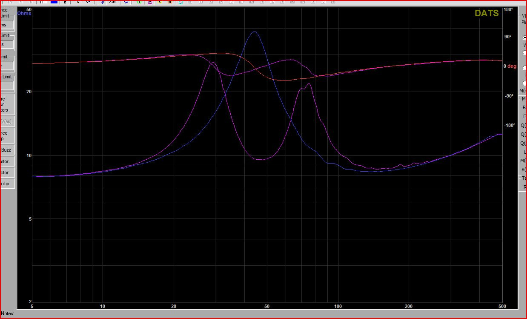Click the Impedance Sweep button
527x319 pixels.
pyautogui.click(x=7, y=136)
